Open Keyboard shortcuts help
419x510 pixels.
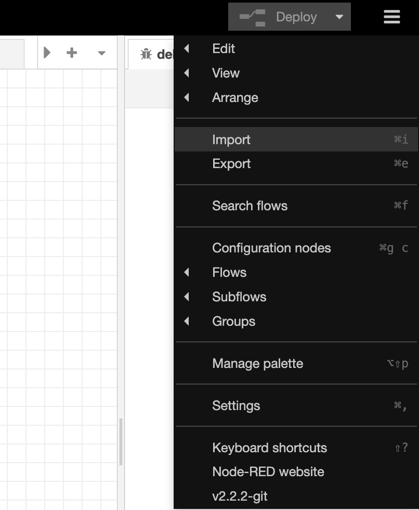point(269,448)
